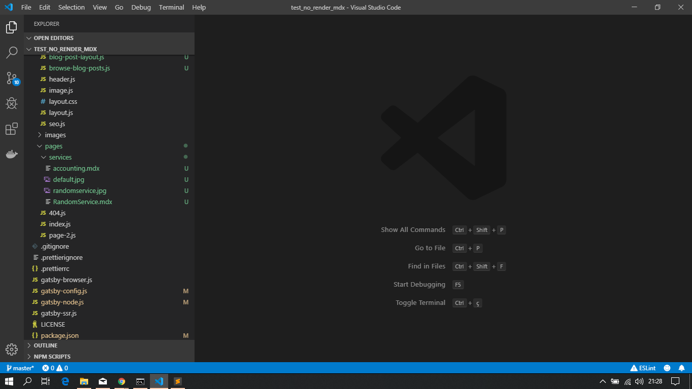Open the feedback smiley in status bar

pyautogui.click(x=667, y=368)
